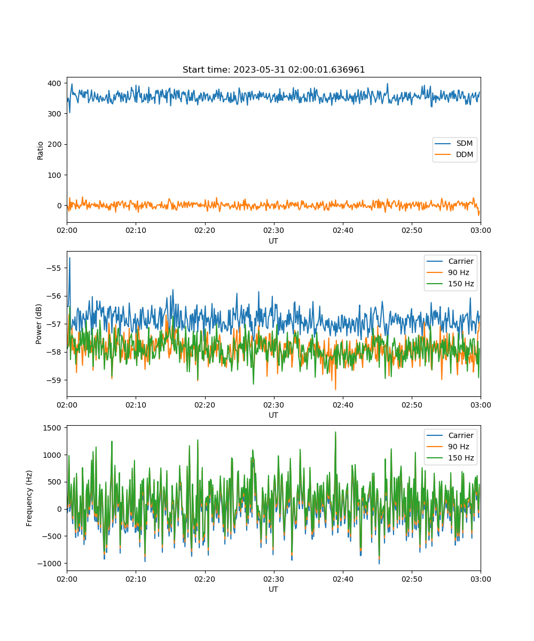Click '02:30' tick under the Ratio plot
Viewport: 534px width, 641px height.
[x=273, y=230]
